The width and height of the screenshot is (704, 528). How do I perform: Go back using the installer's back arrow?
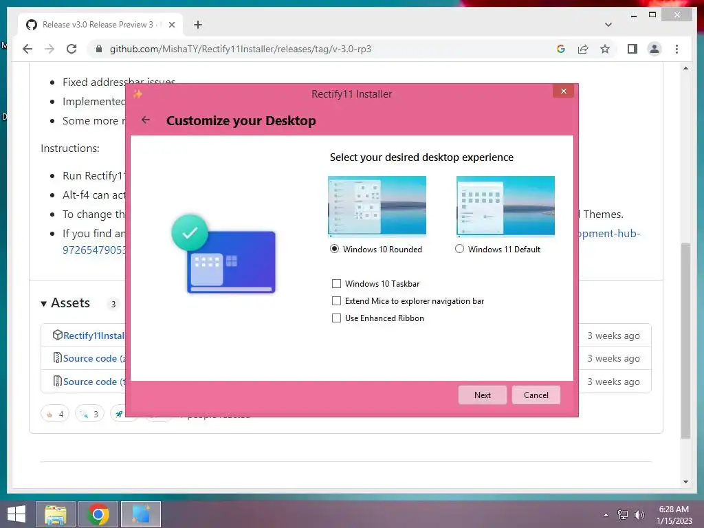[146, 120]
